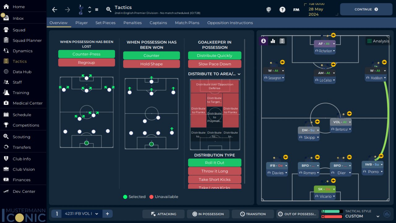Open the search magnifier in header
Image resolution: width=396 pixels, height=223 pixels.
(x=109, y=10)
